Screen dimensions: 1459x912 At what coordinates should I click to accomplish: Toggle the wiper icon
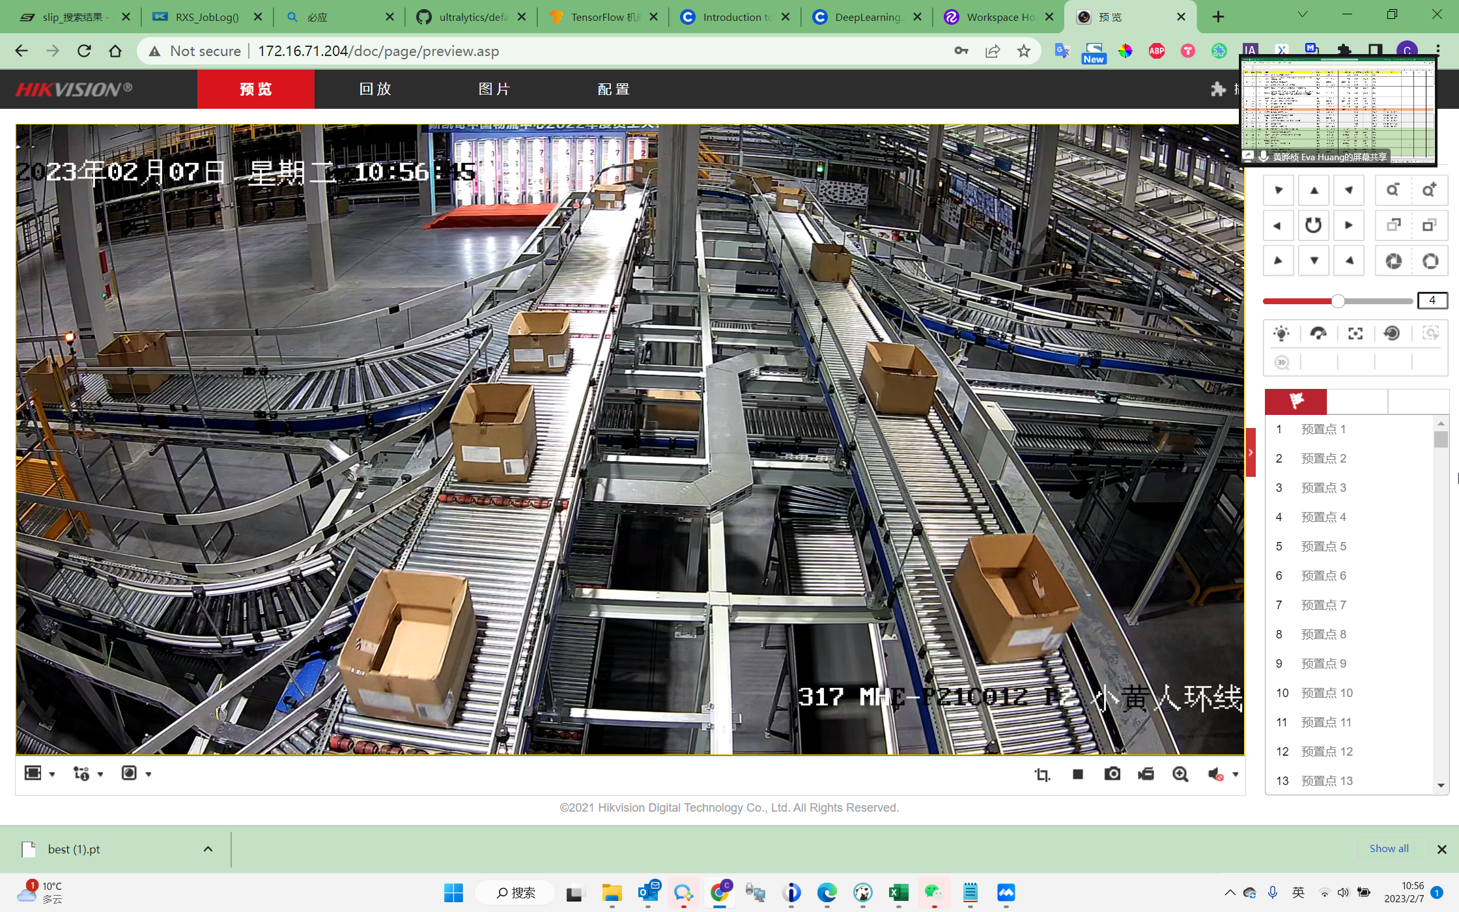pos(1318,334)
